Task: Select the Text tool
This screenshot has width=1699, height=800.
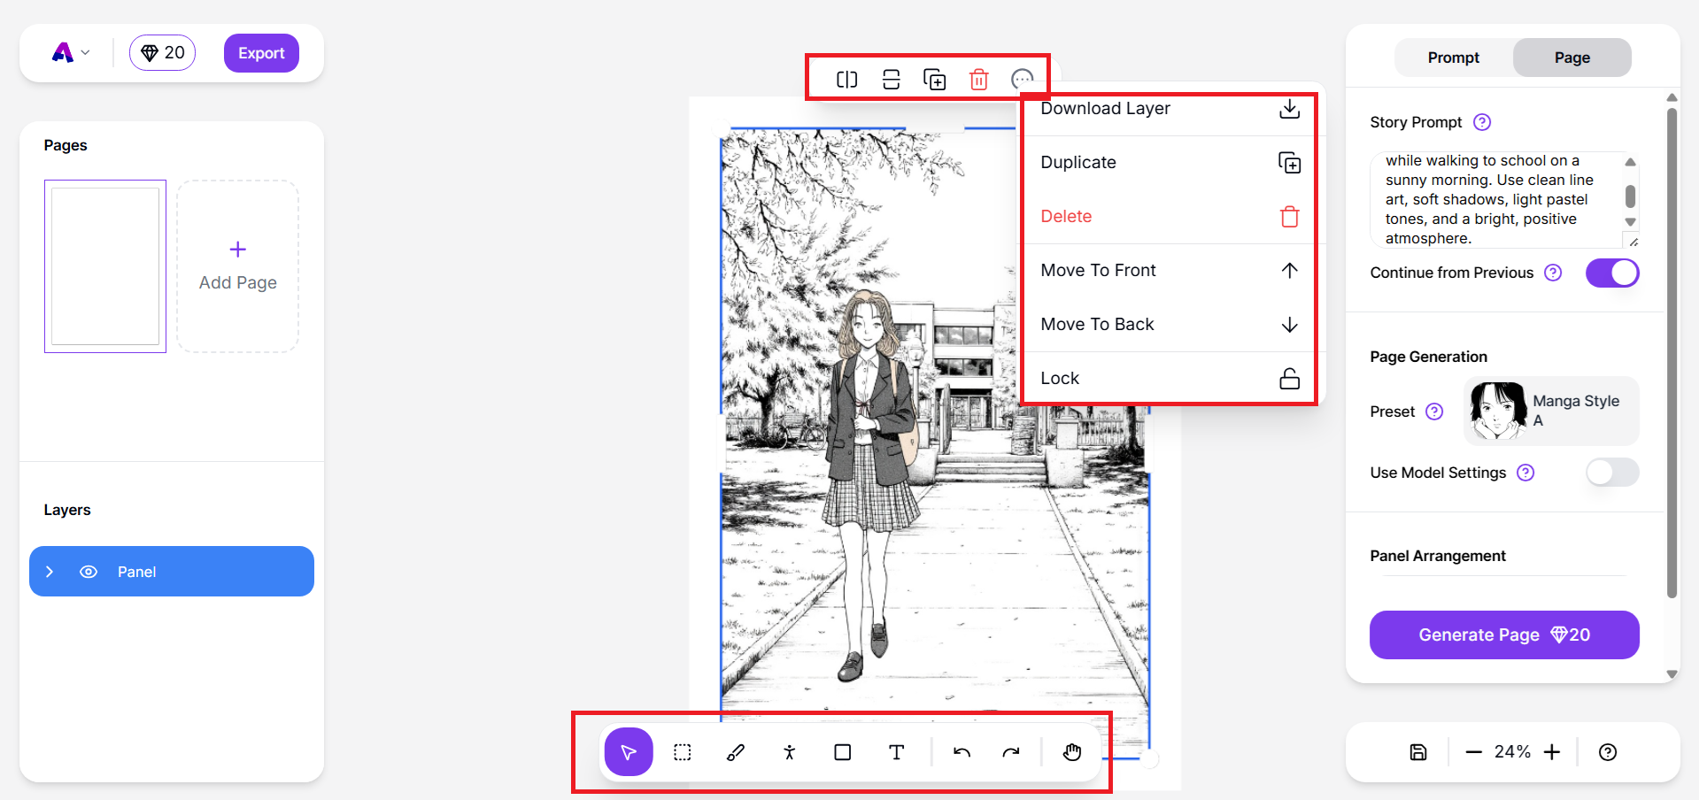Action: point(895,752)
